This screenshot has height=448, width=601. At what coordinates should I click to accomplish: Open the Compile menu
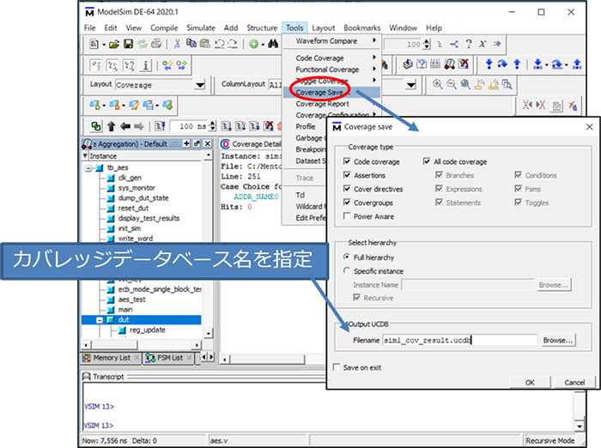[x=164, y=28]
